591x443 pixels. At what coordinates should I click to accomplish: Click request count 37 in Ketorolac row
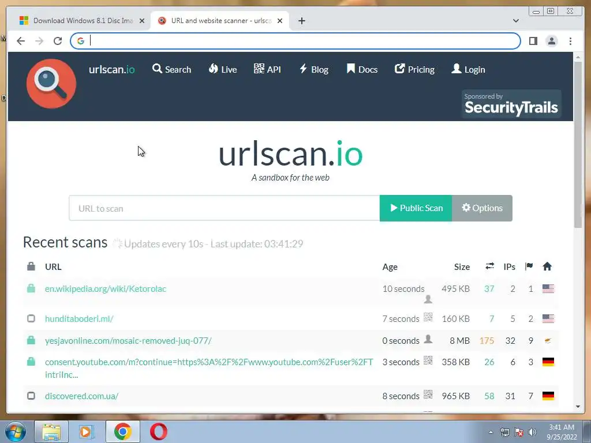pos(489,289)
